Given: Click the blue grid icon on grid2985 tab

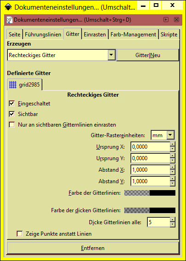Looking at the screenshot, I should (13, 85).
